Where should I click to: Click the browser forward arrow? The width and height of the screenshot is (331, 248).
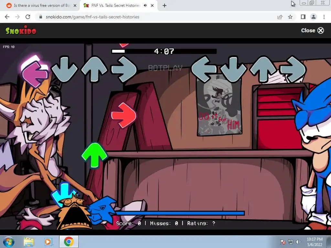17,17
